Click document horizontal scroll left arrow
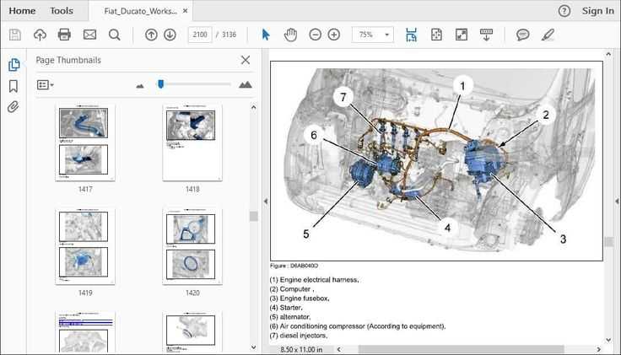The width and height of the screenshot is (621, 355). [x=338, y=349]
